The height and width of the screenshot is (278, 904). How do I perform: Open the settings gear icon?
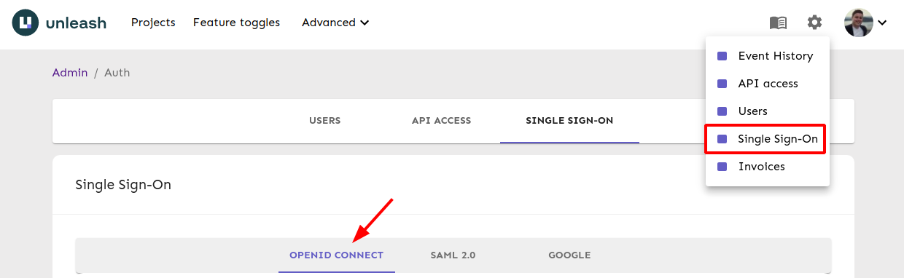pos(814,23)
